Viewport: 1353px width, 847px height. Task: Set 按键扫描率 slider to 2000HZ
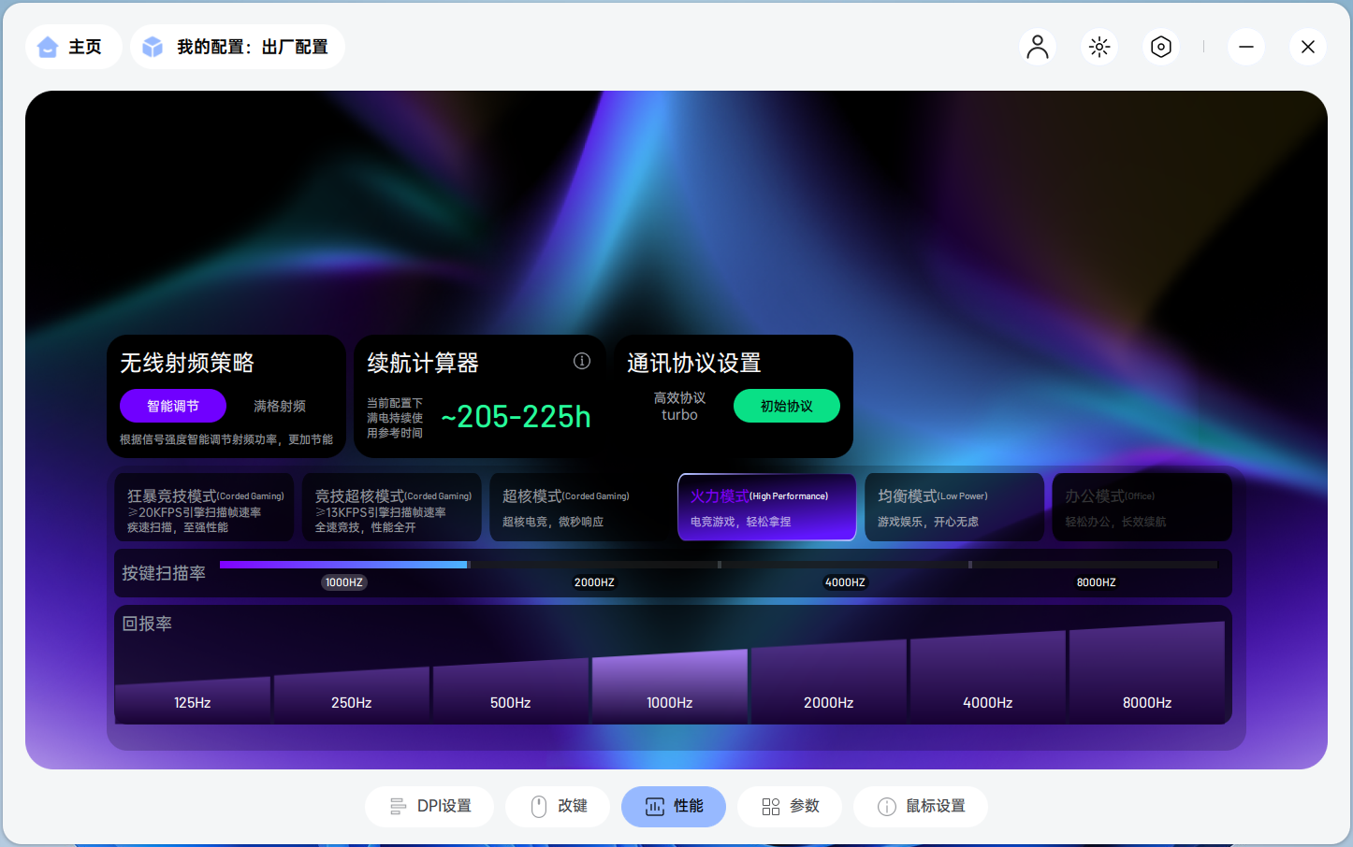point(594,582)
